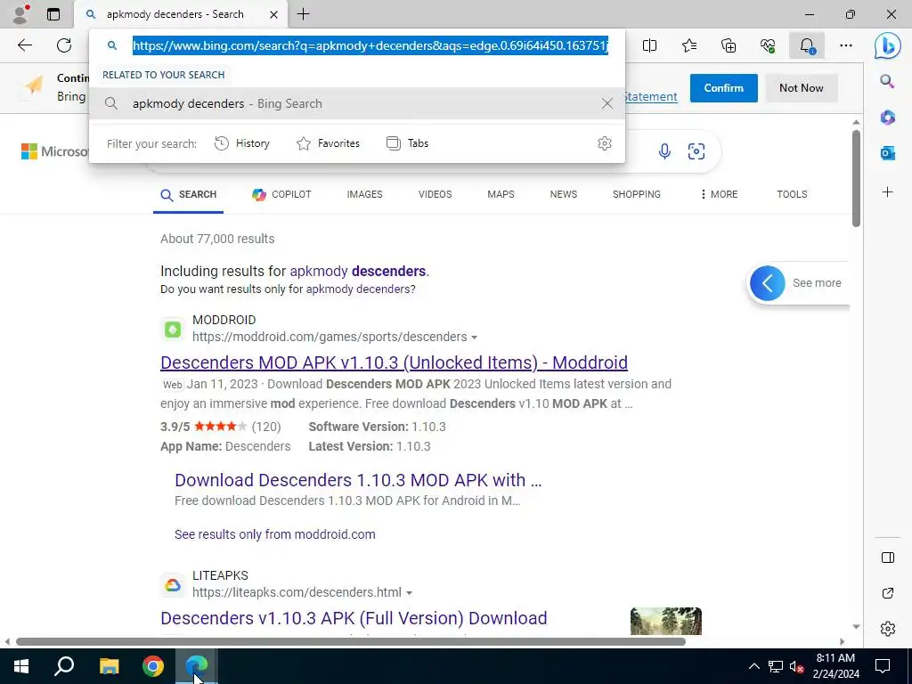The image size is (912, 684).
Task: Switch to the NEWS tab
Action: coord(564,194)
